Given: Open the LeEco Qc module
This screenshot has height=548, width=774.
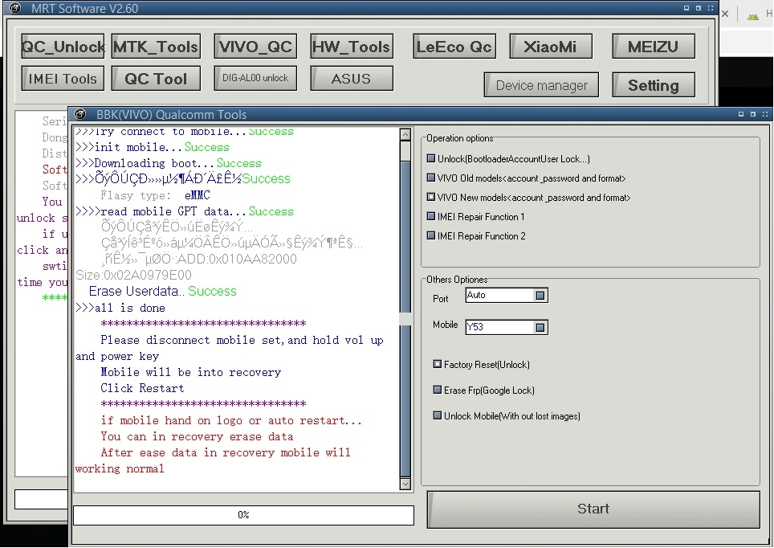Looking at the screenshot, I should tap(454, 47).
